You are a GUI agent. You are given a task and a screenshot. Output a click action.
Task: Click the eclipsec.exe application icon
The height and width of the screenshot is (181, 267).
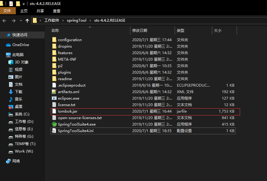tap(54, 98)
